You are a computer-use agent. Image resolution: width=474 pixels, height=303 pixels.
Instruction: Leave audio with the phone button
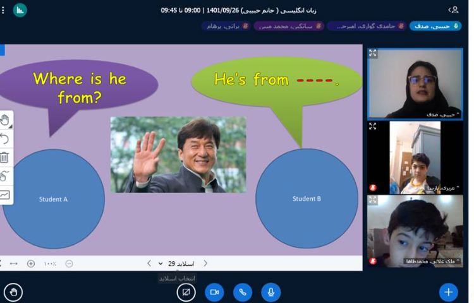pos(243,292)
